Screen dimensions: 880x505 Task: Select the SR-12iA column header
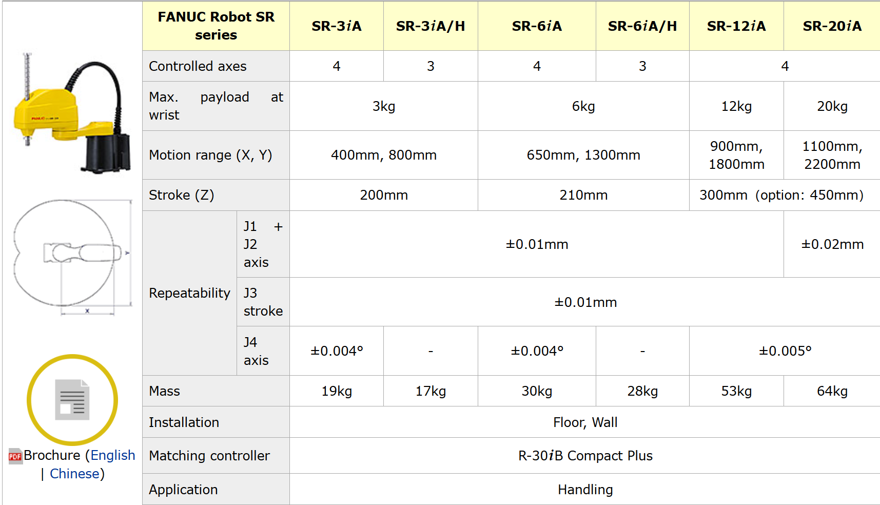coord(736,26)
